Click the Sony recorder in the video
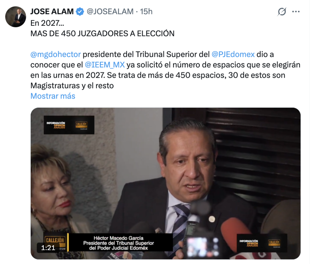Viewport: 311px width, 264px height. point(192,232)
